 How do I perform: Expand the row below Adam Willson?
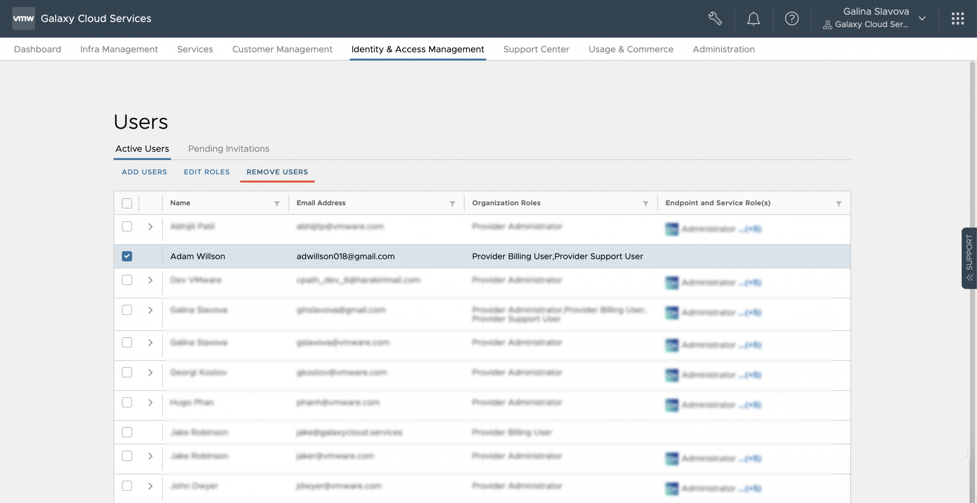150,280
